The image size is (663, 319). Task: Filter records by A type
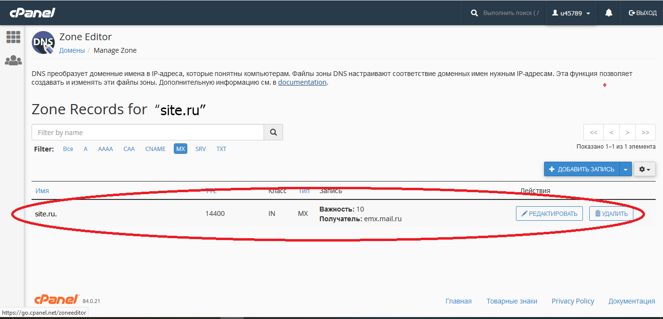click(85, 149)
